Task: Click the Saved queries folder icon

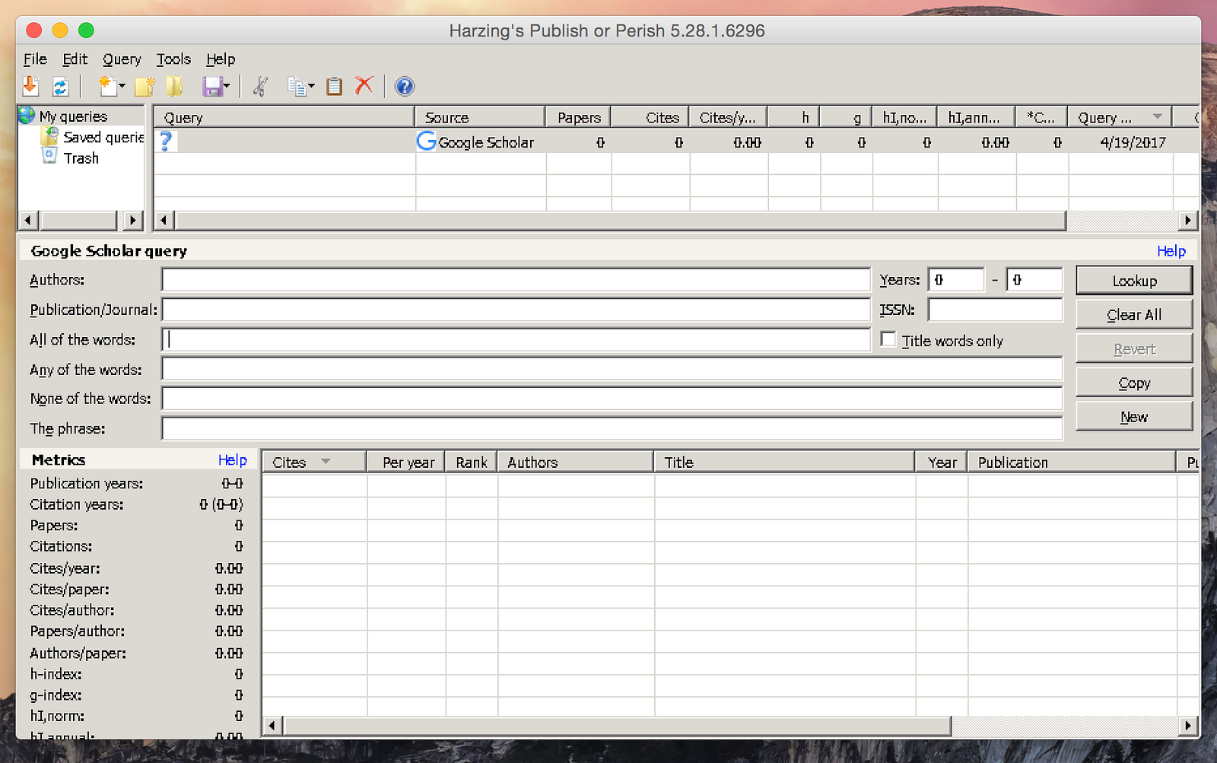Action: [x=49, y=137]
